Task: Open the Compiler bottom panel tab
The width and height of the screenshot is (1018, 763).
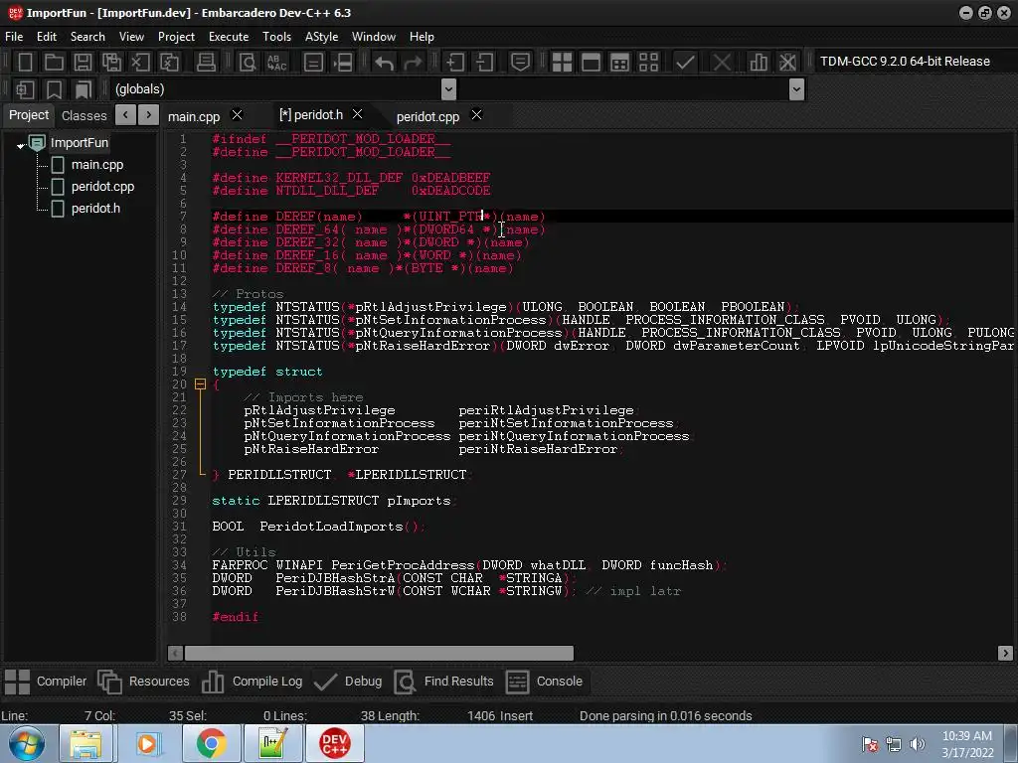Action: 46,682
